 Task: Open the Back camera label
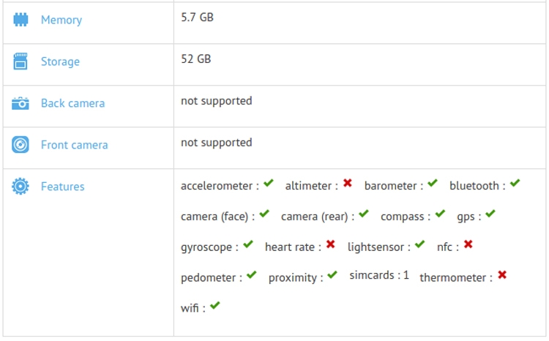[x=72, y=103]
